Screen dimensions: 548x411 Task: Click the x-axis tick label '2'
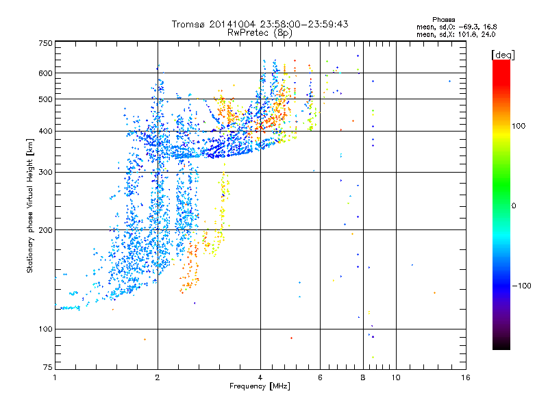(158, 377)
